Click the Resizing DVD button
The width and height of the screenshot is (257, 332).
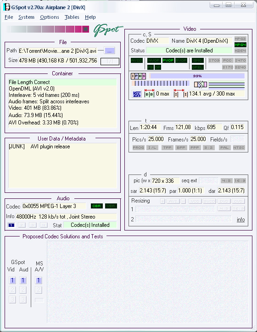point(224,201)
